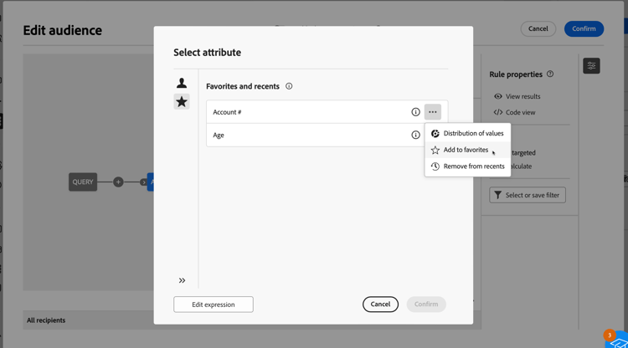Open the more options ellipsis for Account #
The height and width of the screenshot is (348, 628).
click(x=433, y=112)
